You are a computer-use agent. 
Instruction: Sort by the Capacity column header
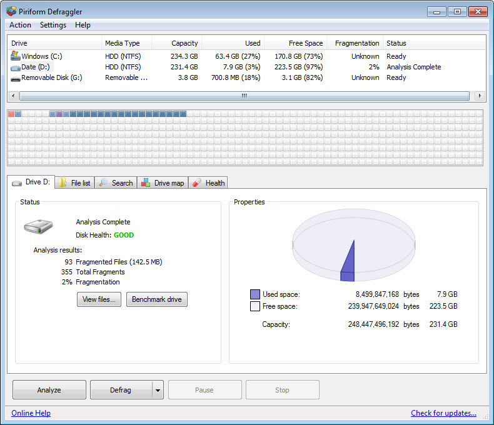[x=177, y=43]
